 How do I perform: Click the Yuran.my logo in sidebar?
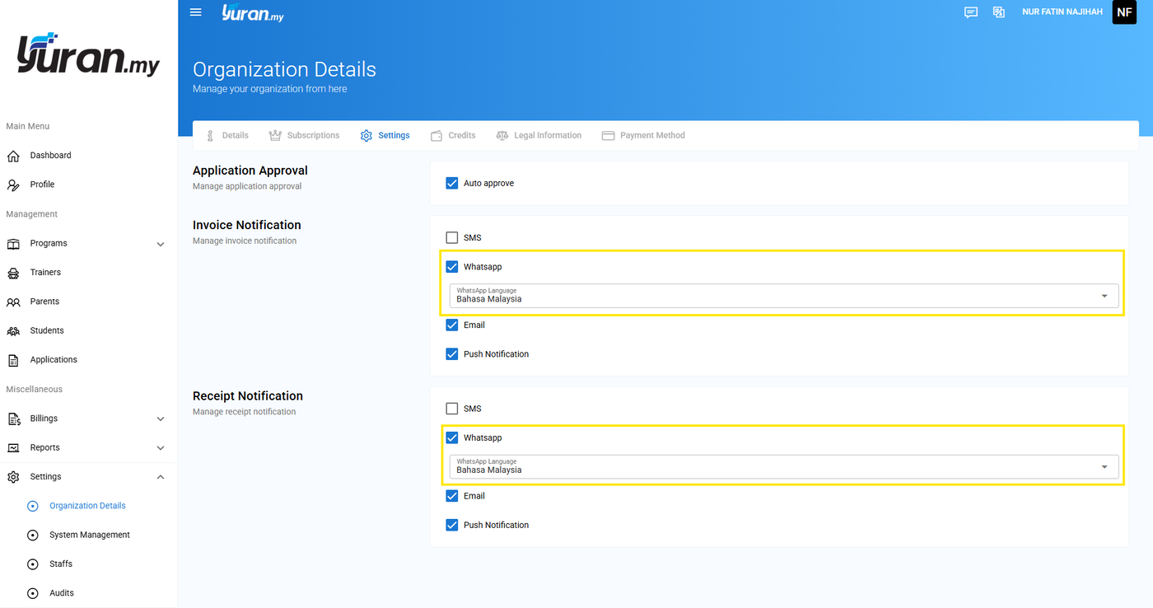pos(88,54)
